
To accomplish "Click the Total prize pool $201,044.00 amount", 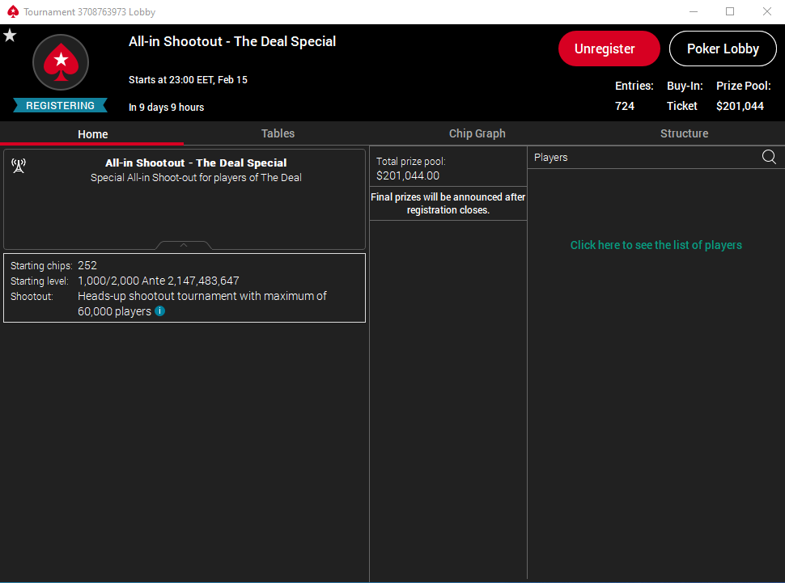I will (408, 175).
